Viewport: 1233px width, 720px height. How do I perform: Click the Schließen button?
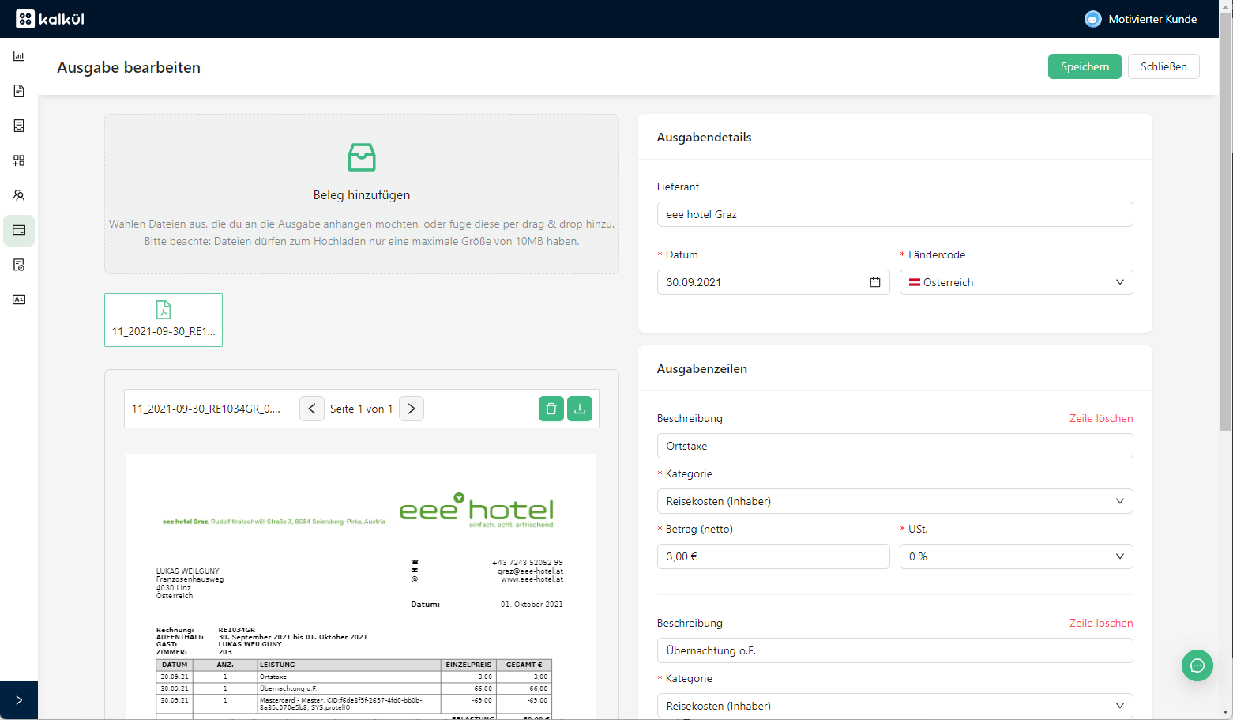(1163, 66)
